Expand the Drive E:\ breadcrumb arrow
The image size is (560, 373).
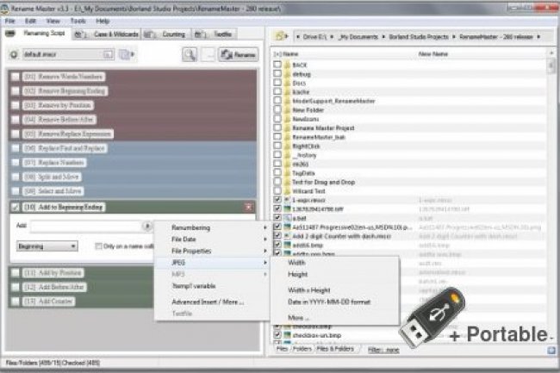[332, 36]
